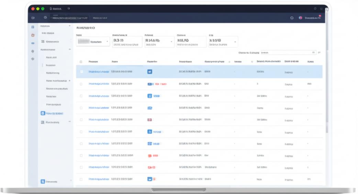Click the blue square icon at the sidebar bottom
The width and height of the screenshot is (358, 194).
(x=43, y=182)
